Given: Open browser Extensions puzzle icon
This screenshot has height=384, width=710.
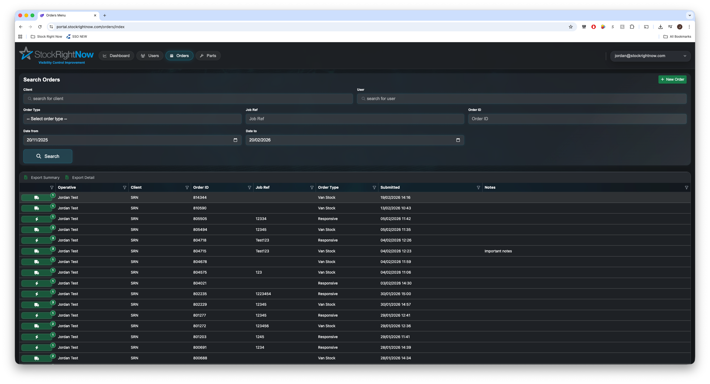Looking at the screenshot, I should pyautogui.click(x=632, y=27).
